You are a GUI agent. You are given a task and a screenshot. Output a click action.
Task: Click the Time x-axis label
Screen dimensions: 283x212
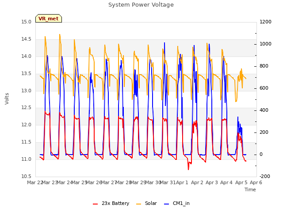pyautogui.click(x=250, y=189)
